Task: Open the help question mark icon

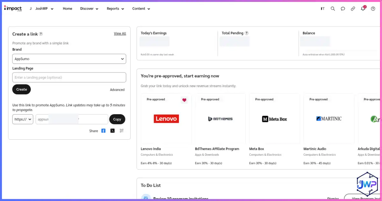Action: pyautogui.click(x=373, y=9)
